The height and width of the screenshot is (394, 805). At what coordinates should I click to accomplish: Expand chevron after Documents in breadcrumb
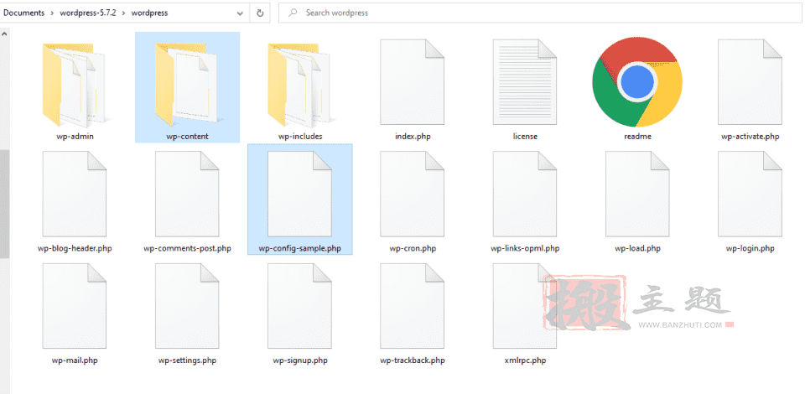52,13
